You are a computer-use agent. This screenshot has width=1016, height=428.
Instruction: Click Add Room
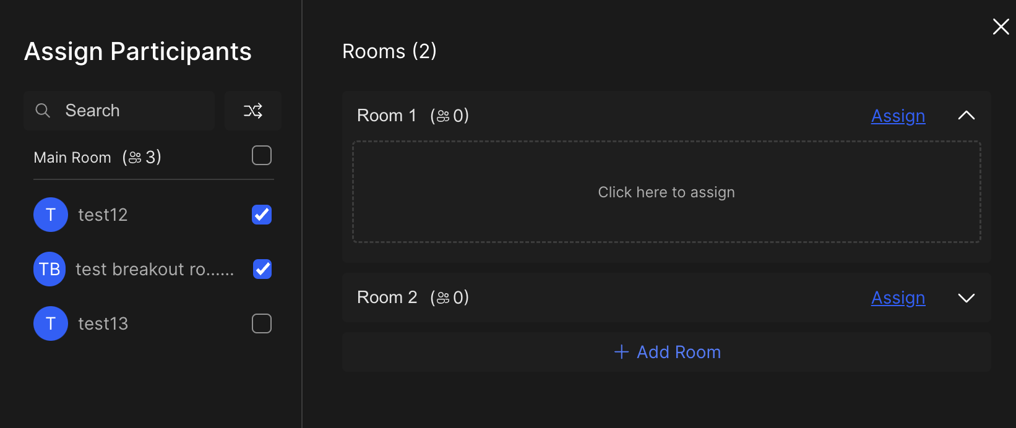(x=666, y=352)
